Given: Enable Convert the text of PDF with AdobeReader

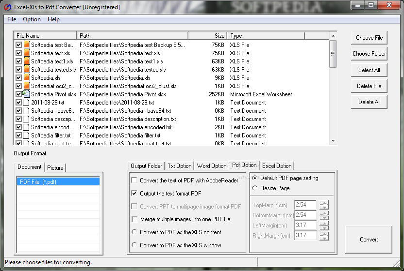Looking at the screenshot, I should pyautogui.click(x=134, y=181).
